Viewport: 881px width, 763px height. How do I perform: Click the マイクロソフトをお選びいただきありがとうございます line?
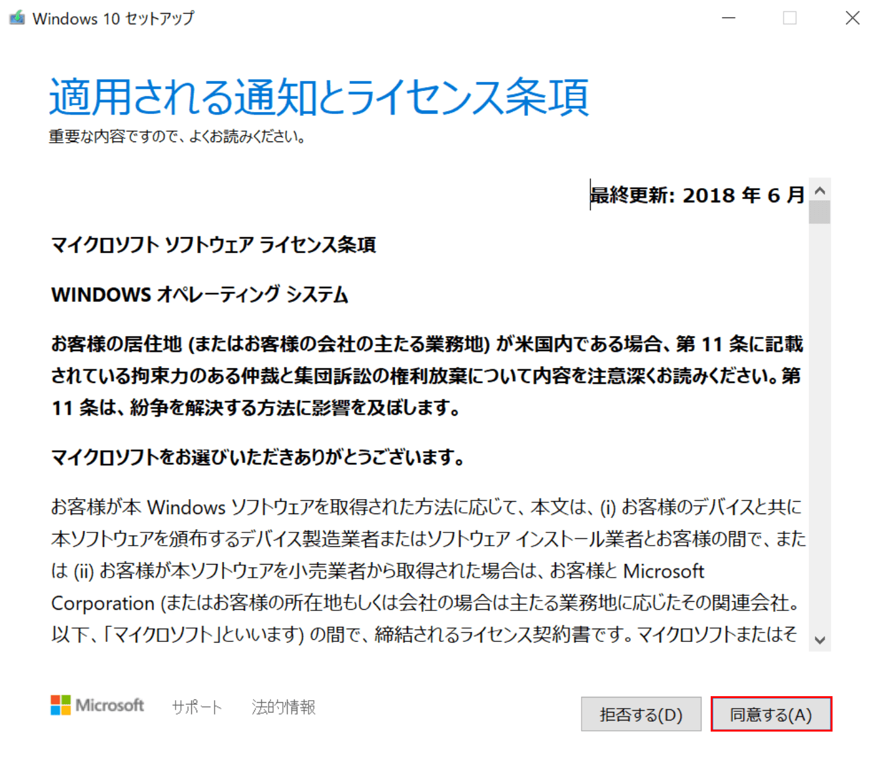coord(258,457)
